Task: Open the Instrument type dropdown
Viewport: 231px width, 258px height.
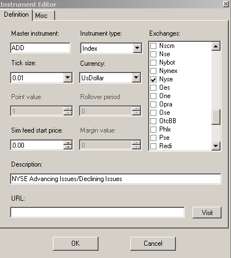Action: pos(137,48)
